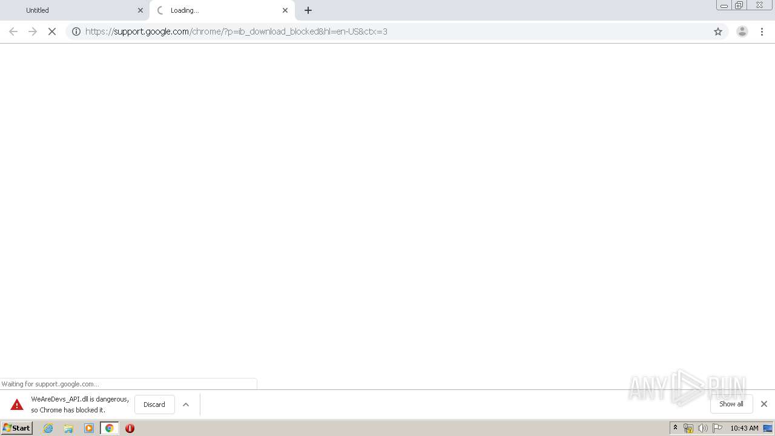Close the downloads bar
Image resolution: width=775 pixels, height=436 pixels.
coord(764,404)
